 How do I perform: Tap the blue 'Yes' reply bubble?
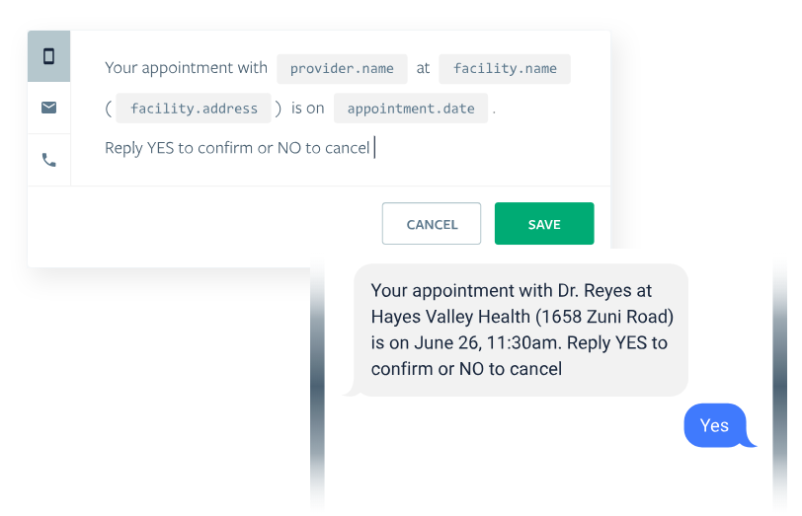click(717, 425)
